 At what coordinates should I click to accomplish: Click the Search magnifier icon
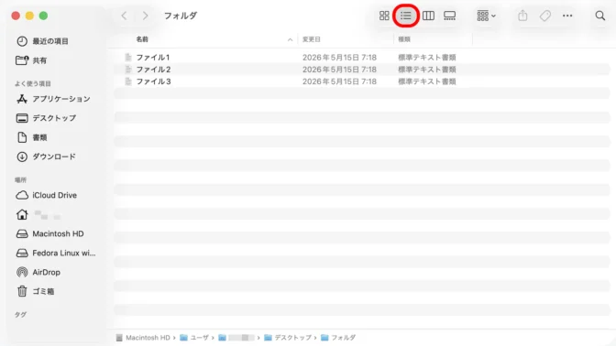tap(599, 16)
